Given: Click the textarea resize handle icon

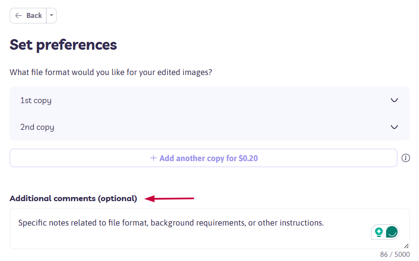Looking at the screenshot, I should (406, 246).
